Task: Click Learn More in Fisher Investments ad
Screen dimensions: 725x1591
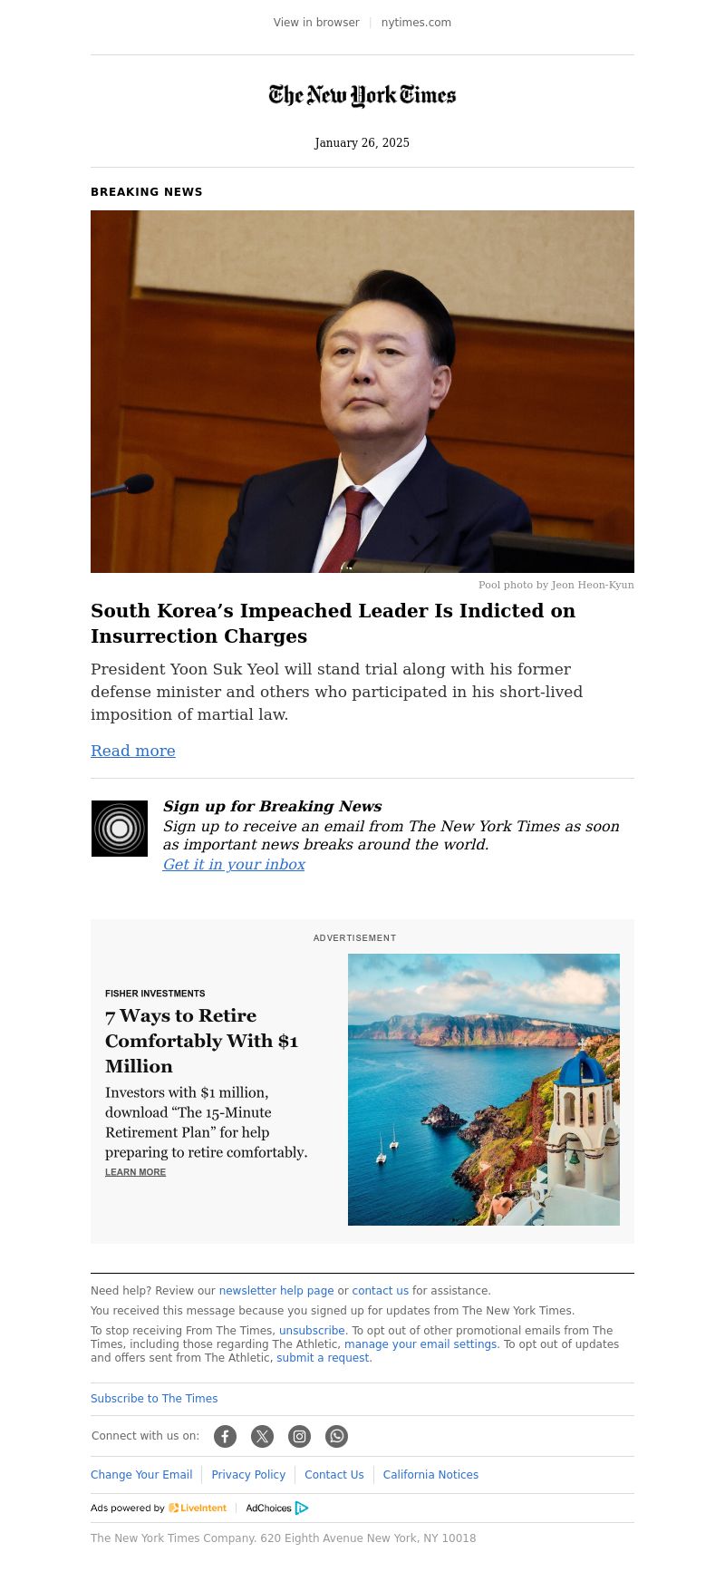Action: [135, 1172]
